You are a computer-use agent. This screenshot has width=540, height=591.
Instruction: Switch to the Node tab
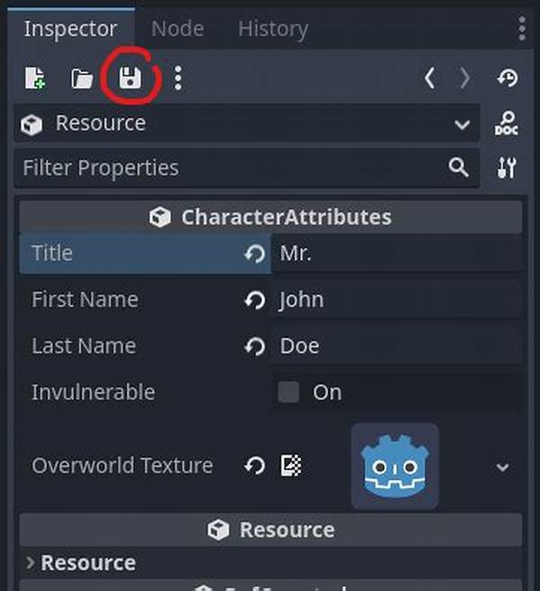(x=177, y=28)
